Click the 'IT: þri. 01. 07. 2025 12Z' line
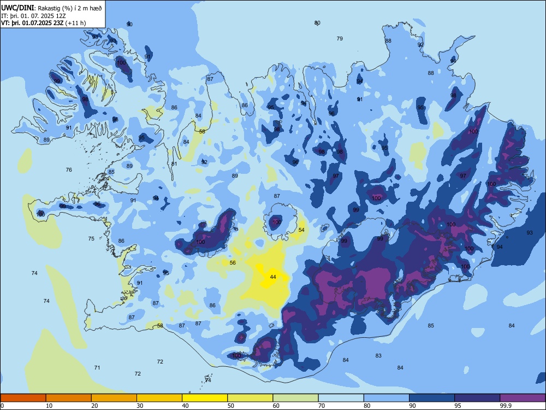 pyautogui.click(x=34, y=16)
